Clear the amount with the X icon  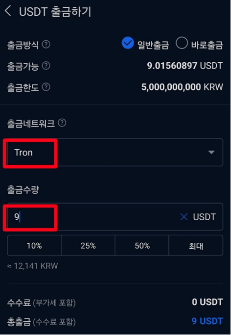(184, 217)
